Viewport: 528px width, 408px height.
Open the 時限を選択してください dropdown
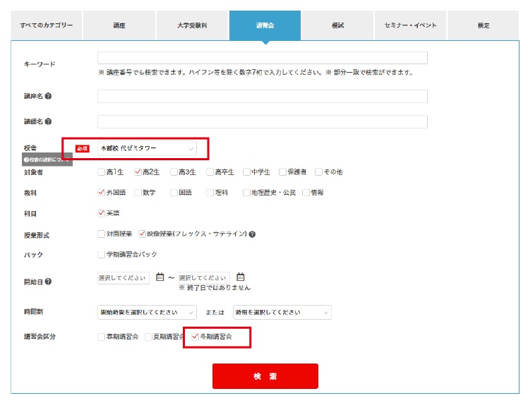point(282,312)
